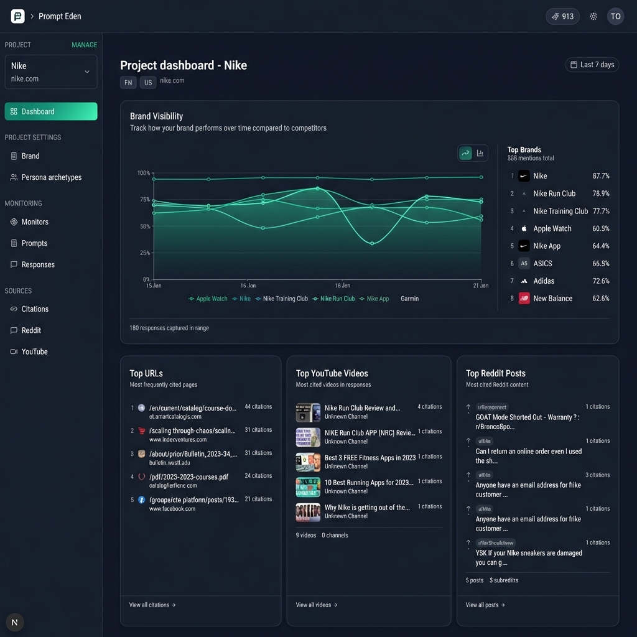Click the Nike Run Club Review video thumbnail
Viewport: 637px width, 637px height.
(x=307, y=412)
